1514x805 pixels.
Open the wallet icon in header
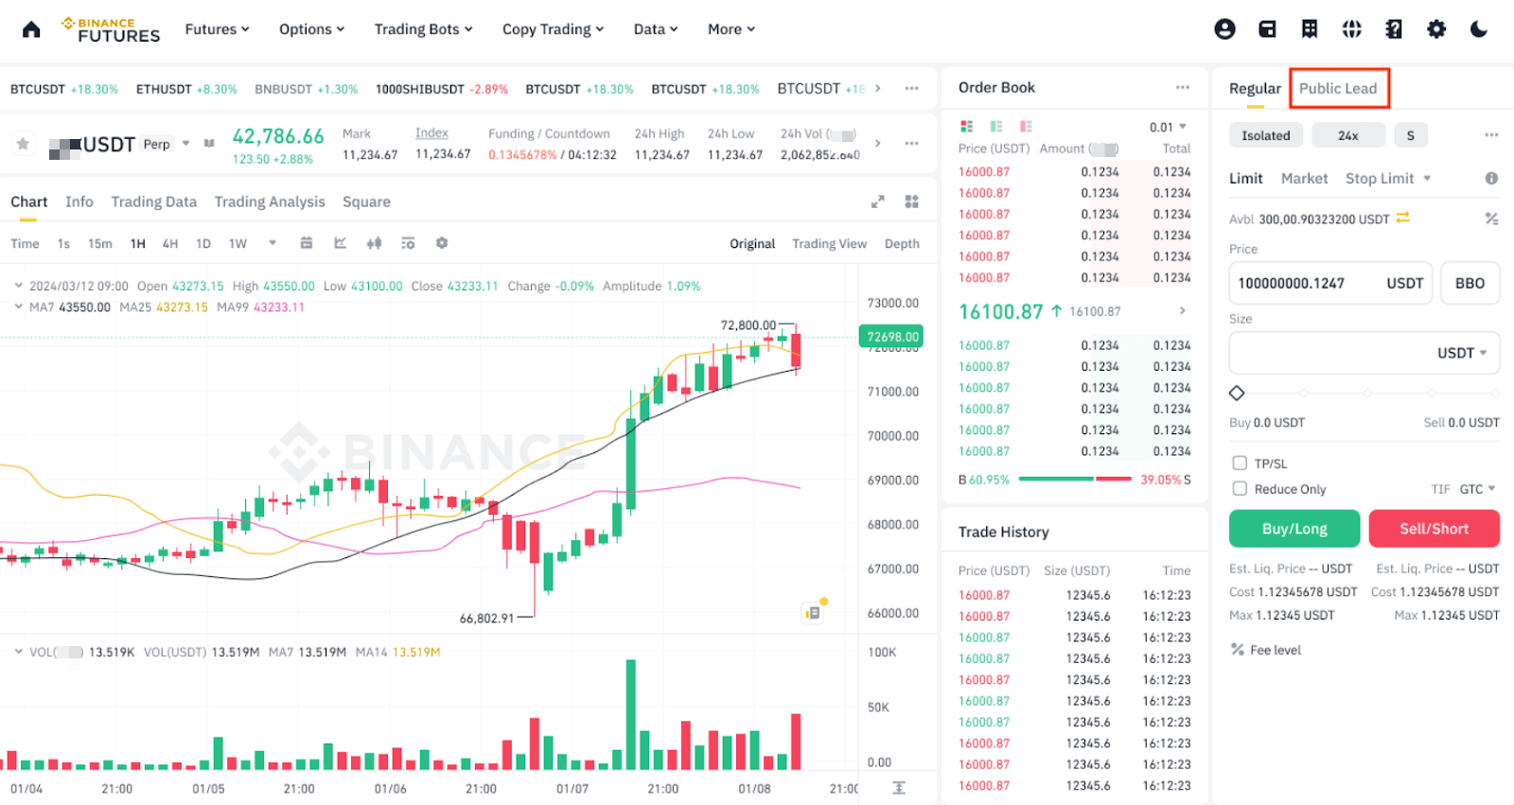click(1267, 29)
